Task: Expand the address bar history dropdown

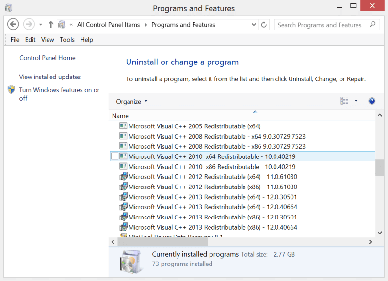Action: tap(254, 25)
